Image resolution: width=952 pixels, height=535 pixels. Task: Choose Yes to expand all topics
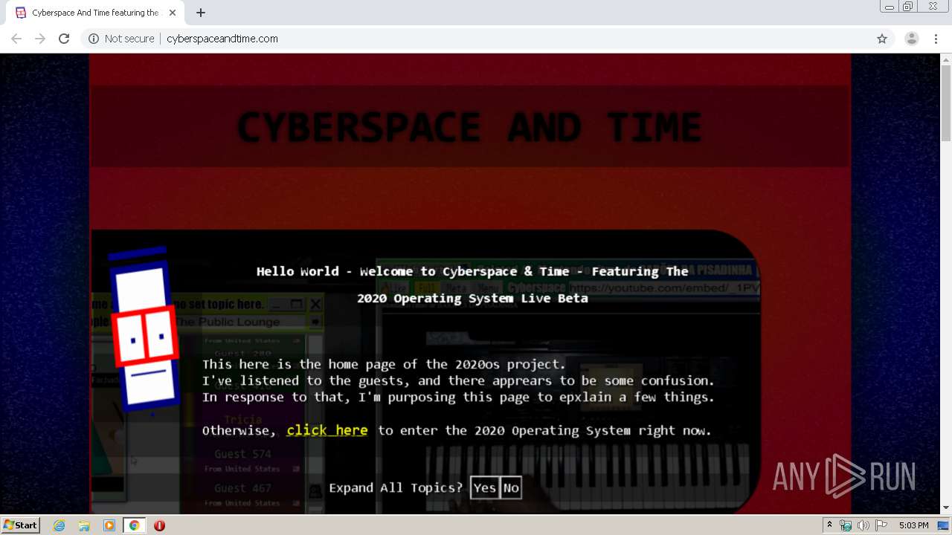click(485, 488)
